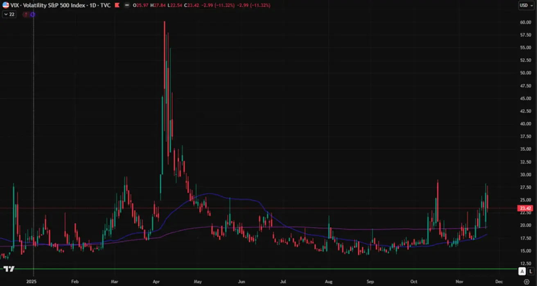Screen dimensions: 537x286
Task: Toggle log scale with the L button
Action: [x=531, y=271]
